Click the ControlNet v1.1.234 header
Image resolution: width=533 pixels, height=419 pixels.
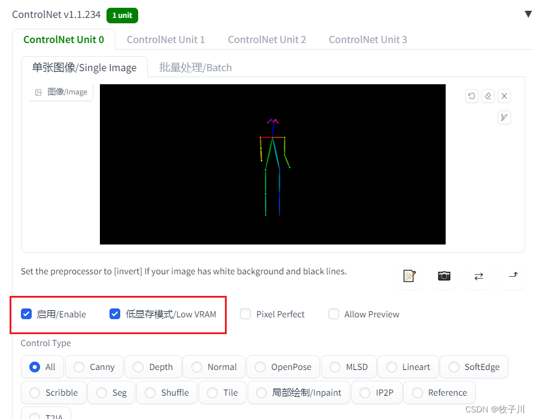[56, 14]
